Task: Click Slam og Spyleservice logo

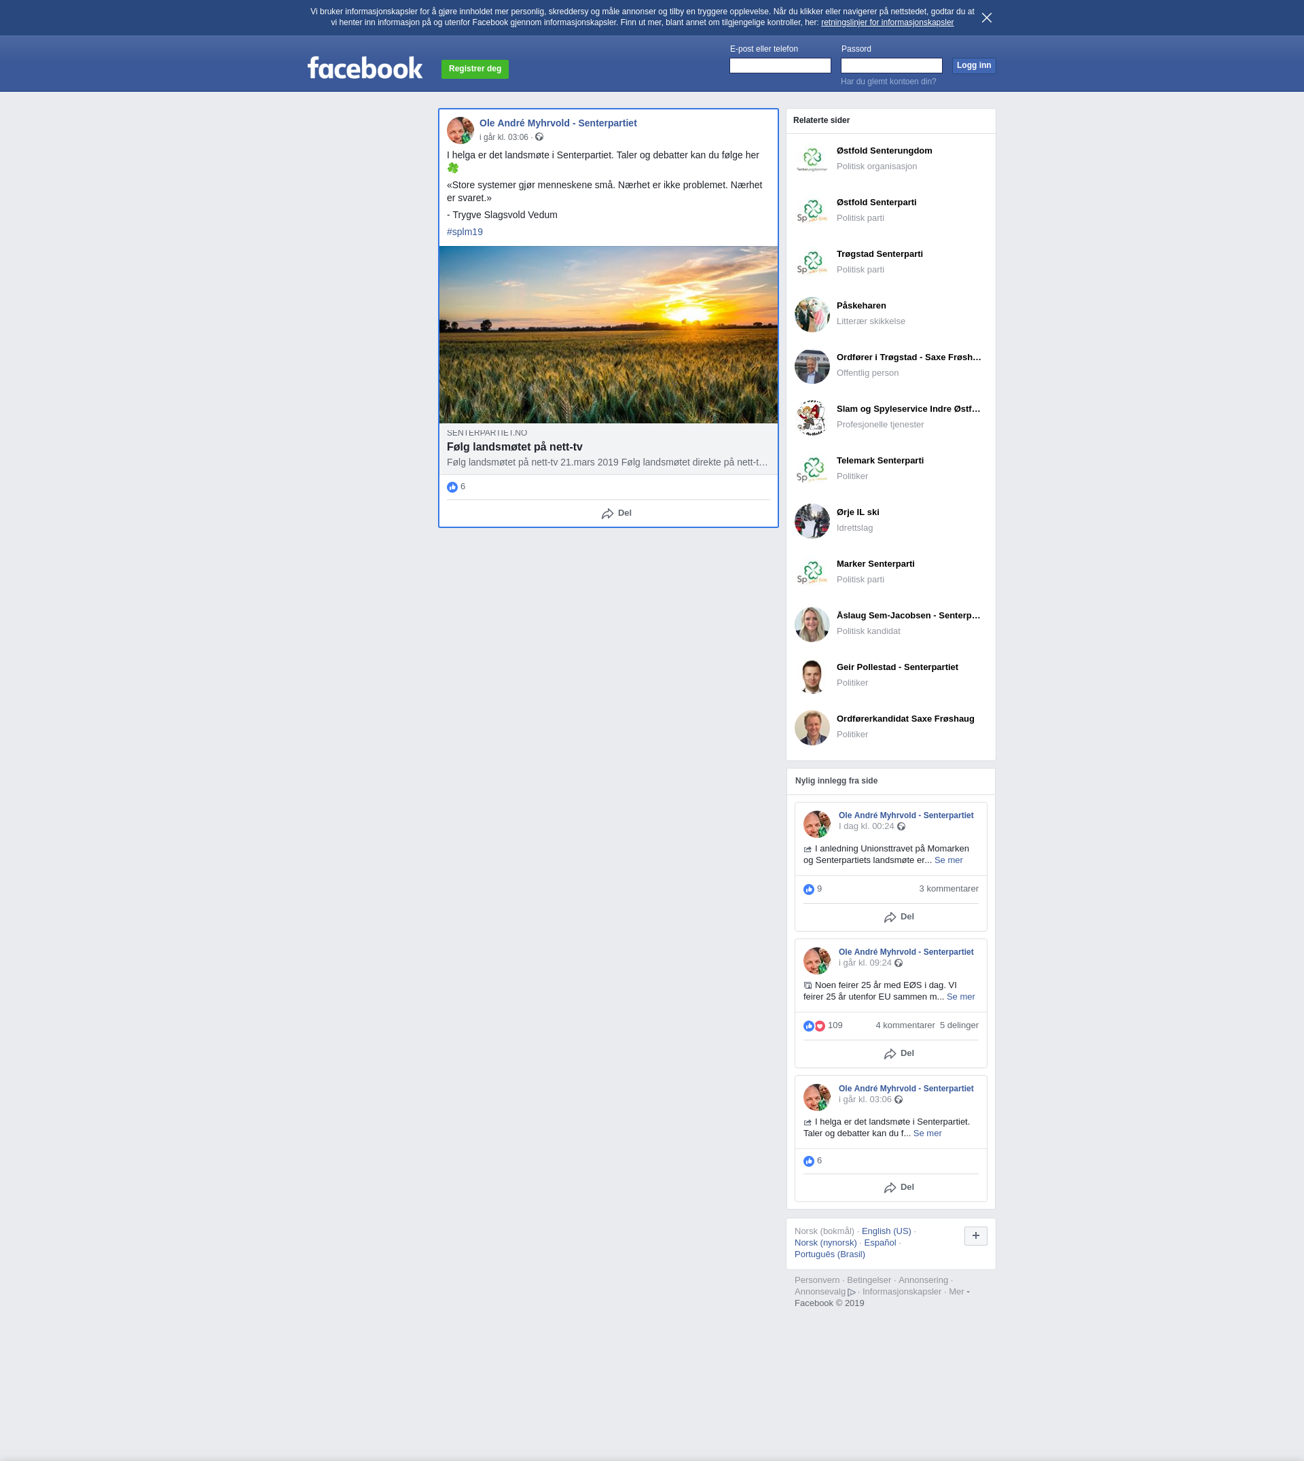Action: (812, 417)
